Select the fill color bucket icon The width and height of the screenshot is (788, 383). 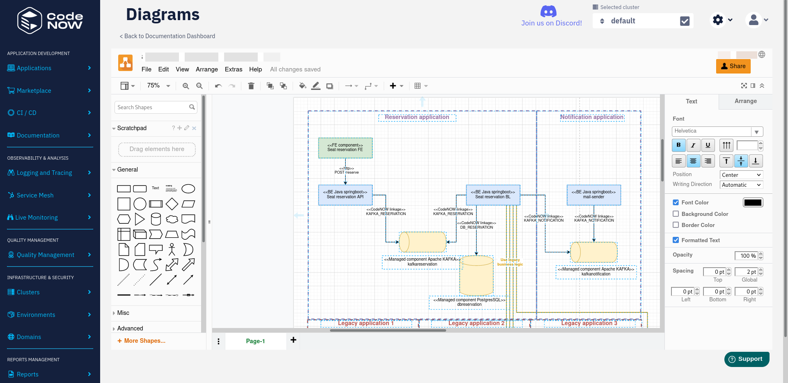[302, 86]
